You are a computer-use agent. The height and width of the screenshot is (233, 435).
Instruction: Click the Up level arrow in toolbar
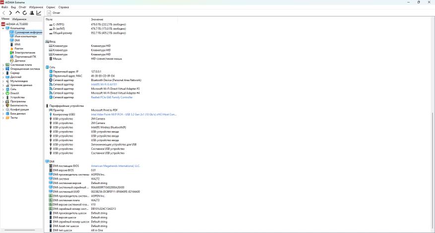coord(17,13)
